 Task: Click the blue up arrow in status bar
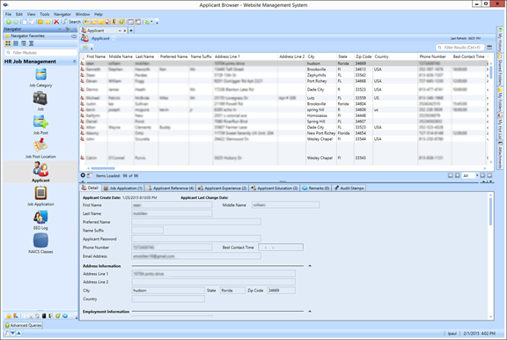tap(18, 333)
